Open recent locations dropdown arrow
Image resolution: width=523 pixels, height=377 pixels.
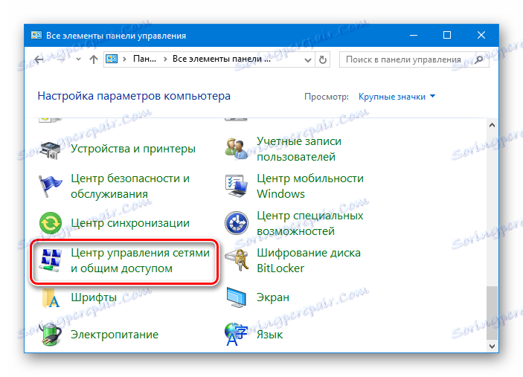[x=78, y=59]
